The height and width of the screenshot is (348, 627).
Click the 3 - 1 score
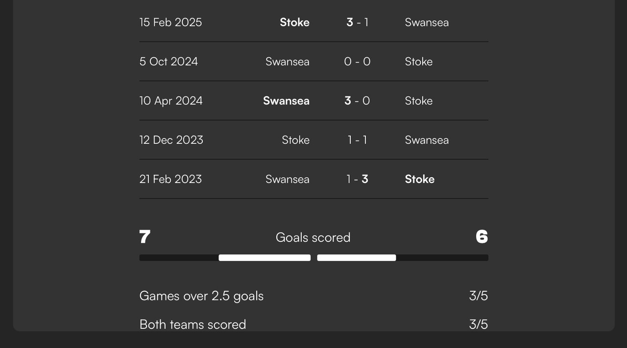tap(358, 23)
